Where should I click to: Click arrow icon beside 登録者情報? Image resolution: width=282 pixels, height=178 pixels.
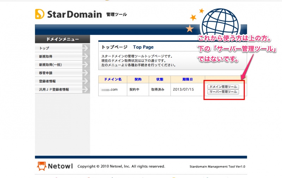coord(86,81)
